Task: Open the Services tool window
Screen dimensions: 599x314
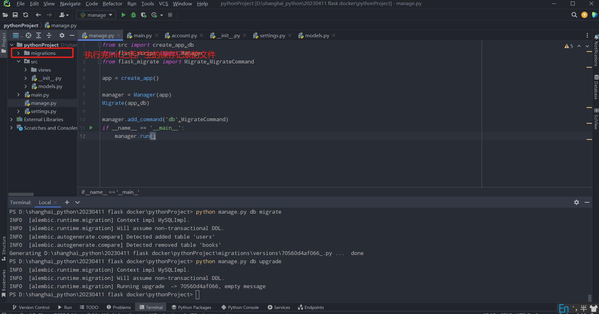Action: [x=279, y=307]
